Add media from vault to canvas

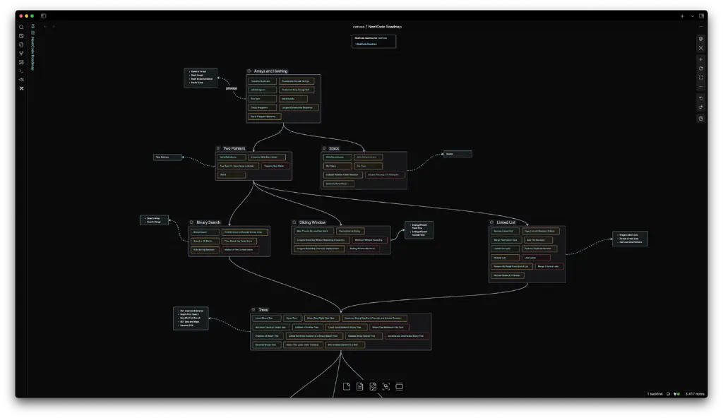pyautogui.click(x=373, y=387)
